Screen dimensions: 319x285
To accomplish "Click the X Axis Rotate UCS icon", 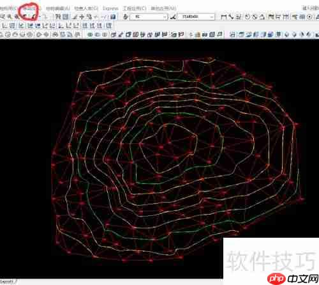I will click(x=85, y=26).
